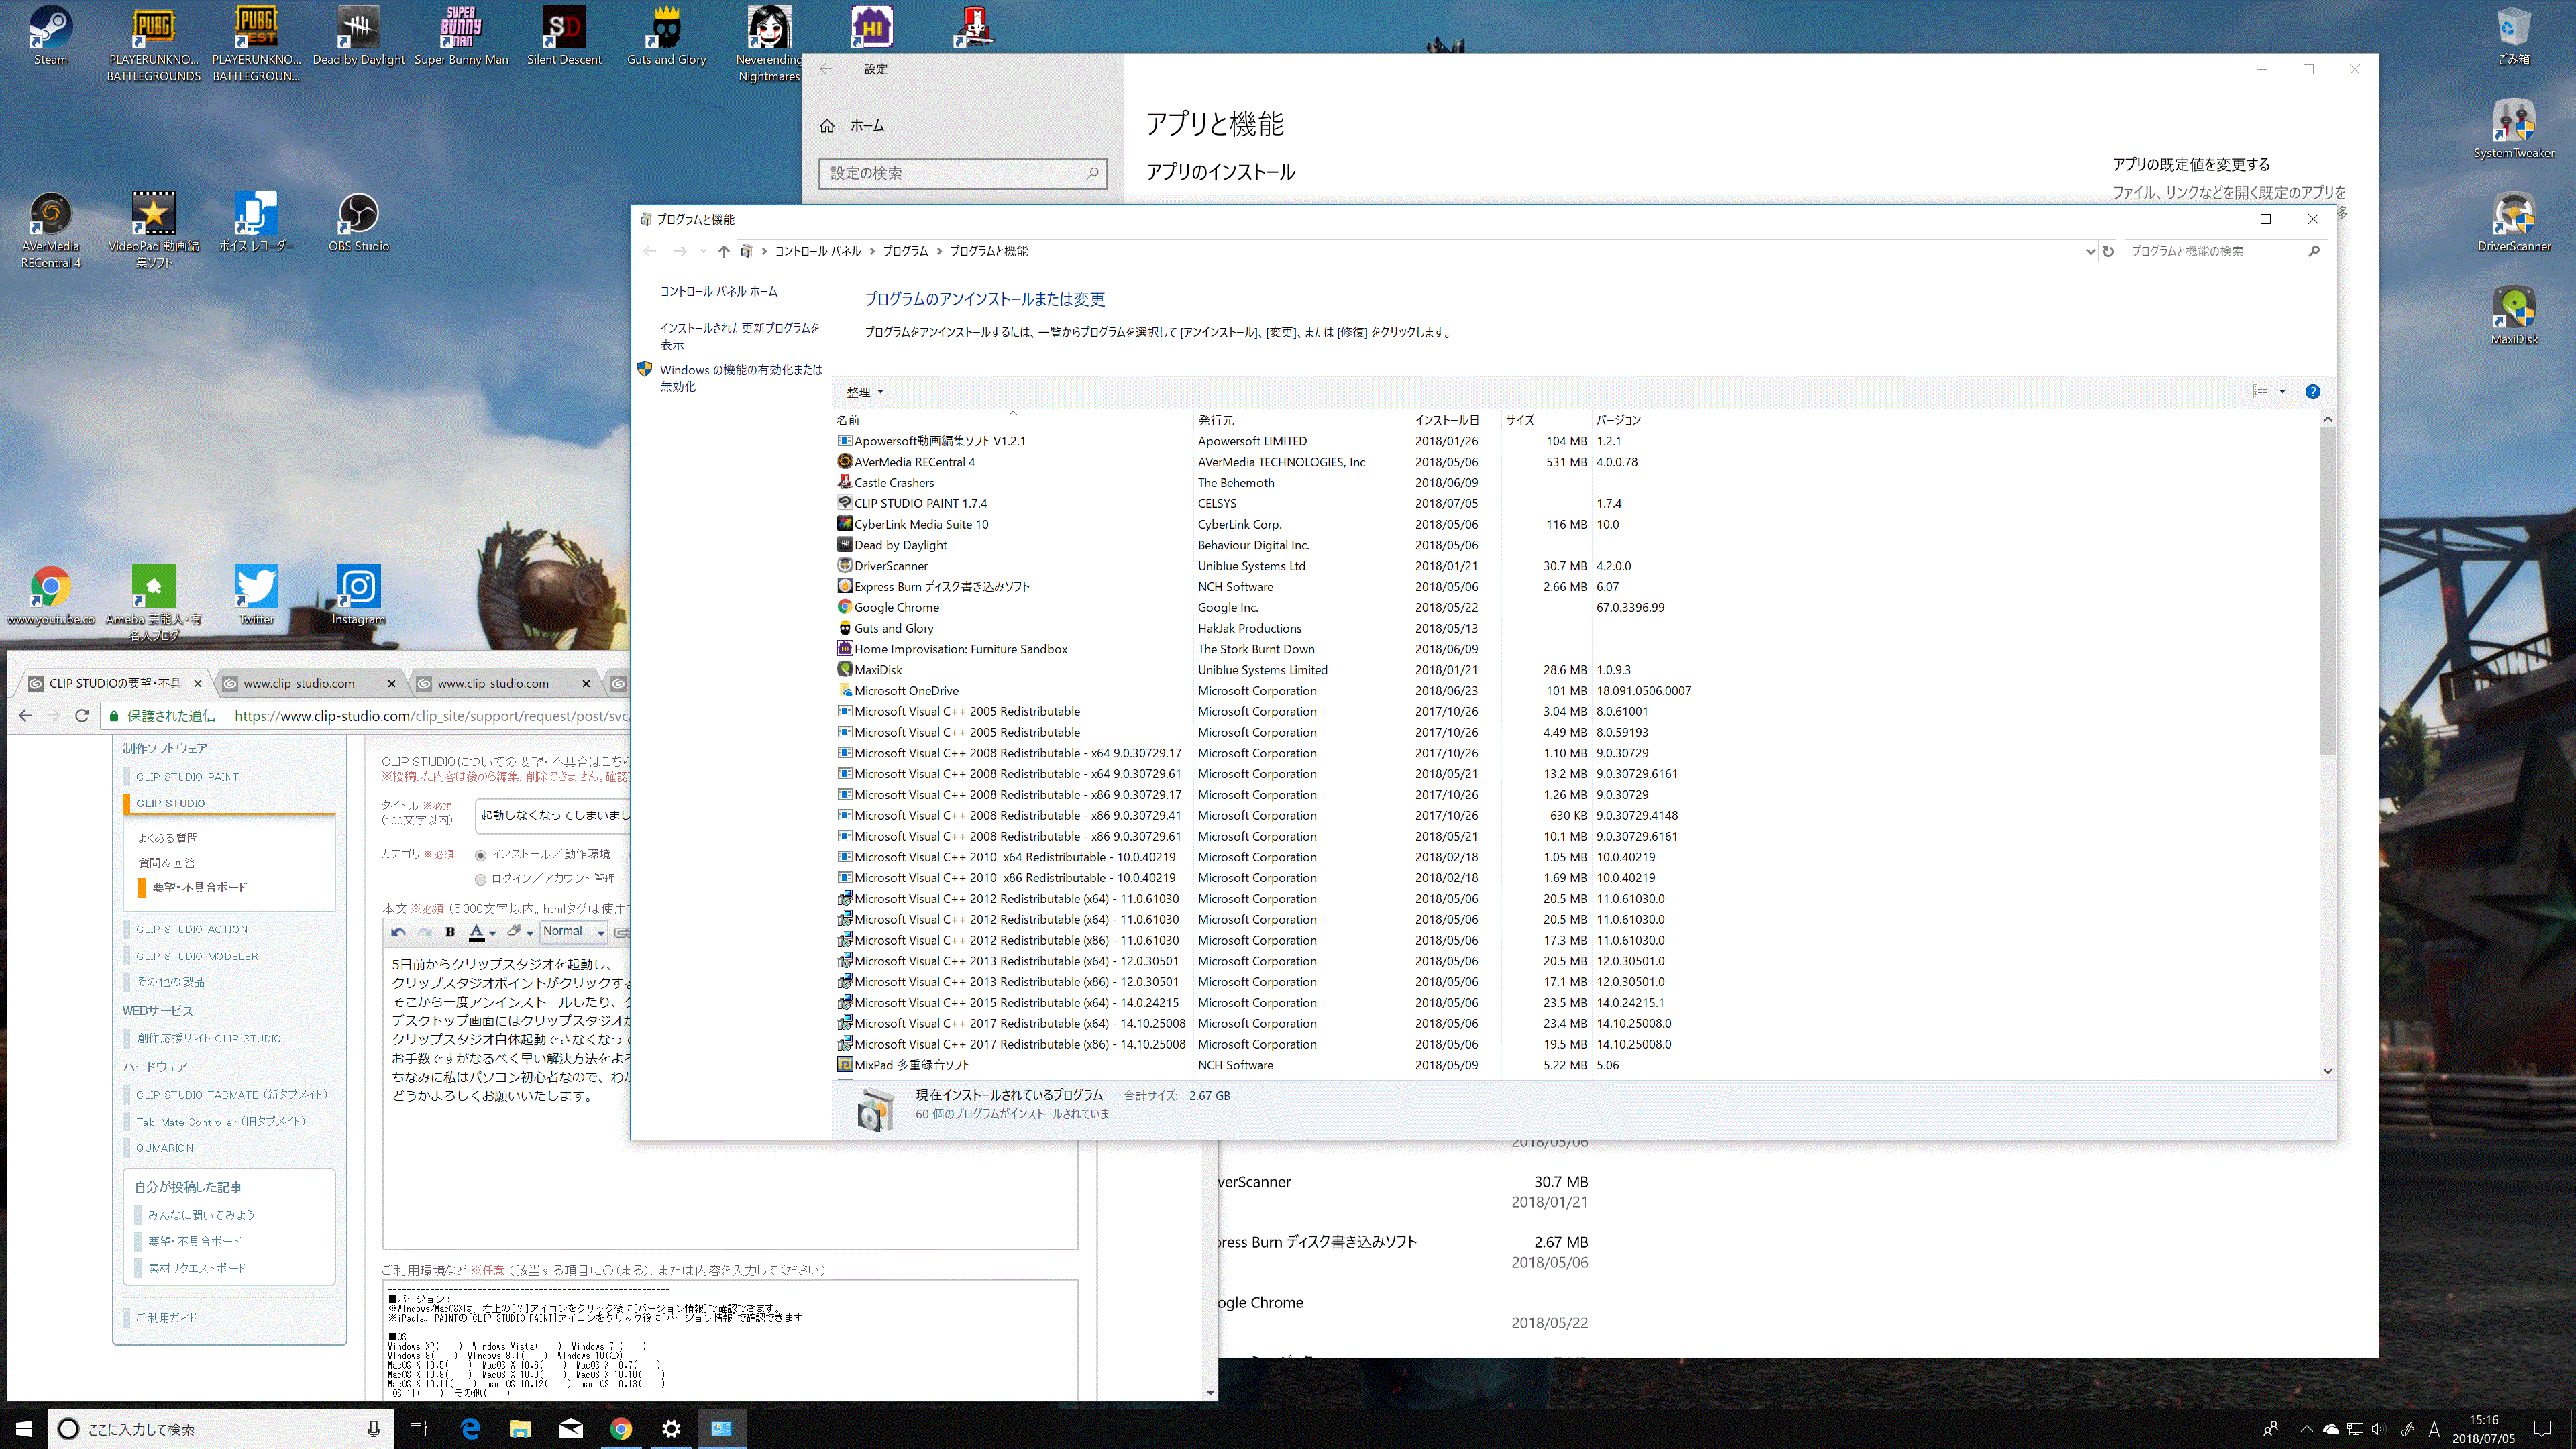Click the vertical scrollbar of the program list
The width and height of the screenshot is (2576, 1449).
[x=2327, y=590]
